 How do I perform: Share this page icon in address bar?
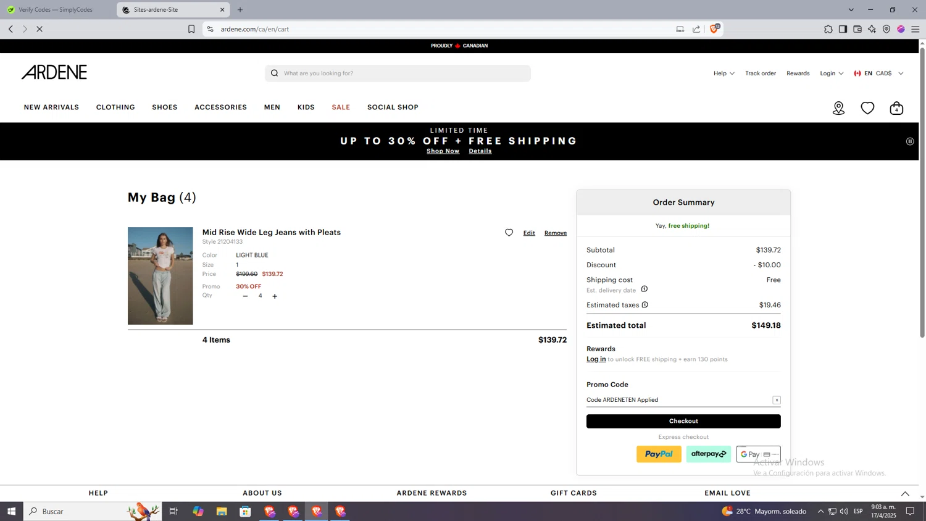click(x=696, y=29)
